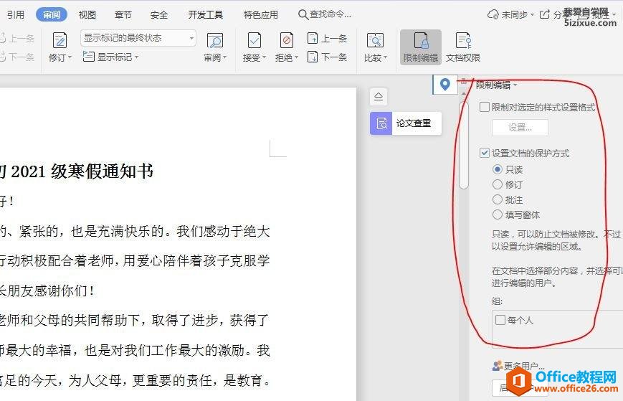Image resolution: width=623 pixels, height=401 pixels.
Task: Click the 接受 accept change icon
Action: (255, 41)
